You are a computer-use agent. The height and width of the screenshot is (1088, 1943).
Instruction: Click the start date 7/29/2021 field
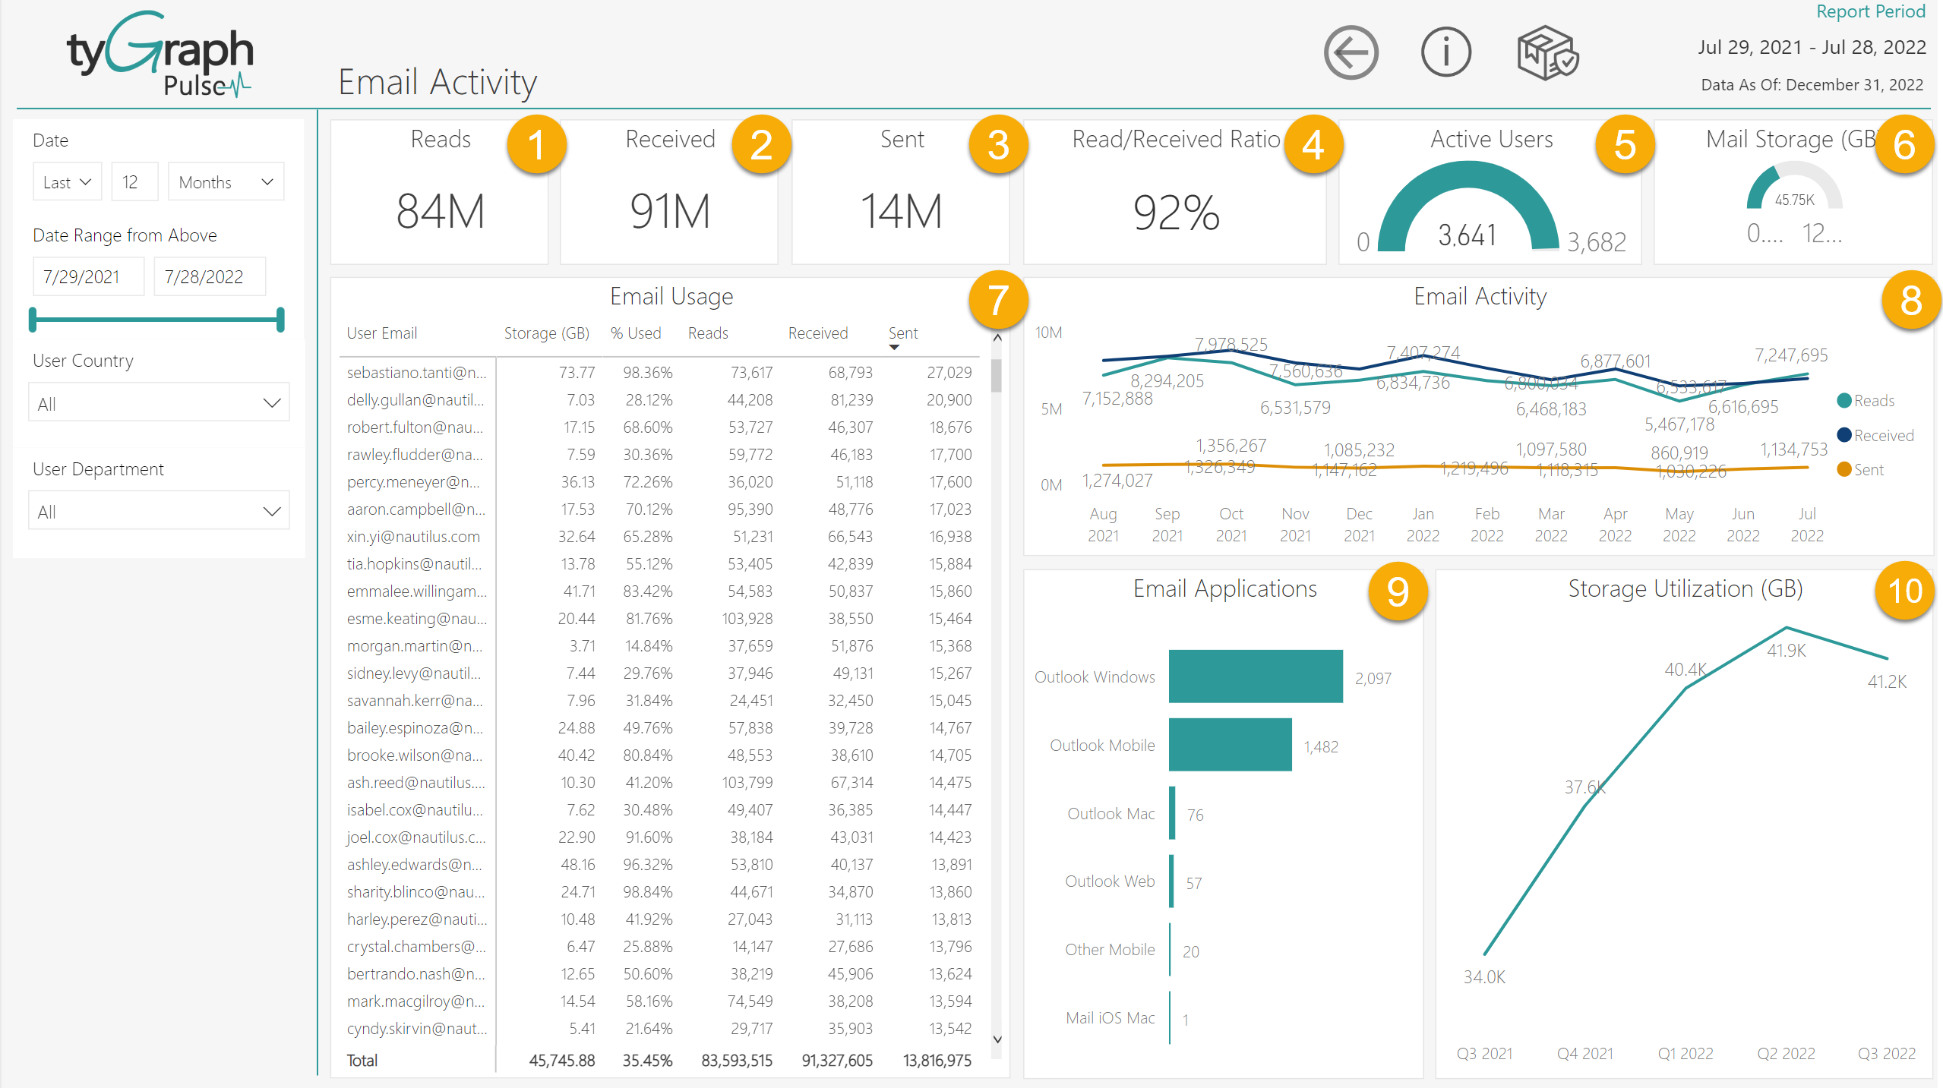pos(87,277)
